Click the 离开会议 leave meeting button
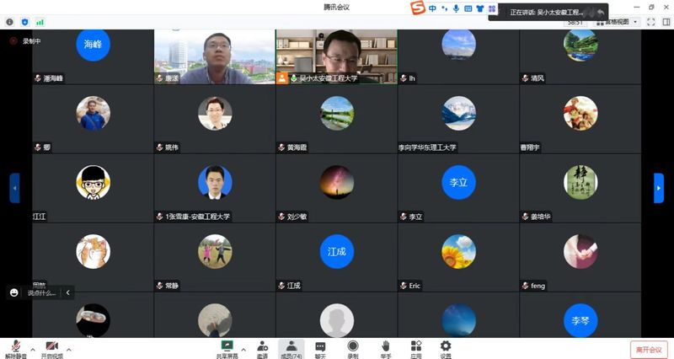This screenshot has height=359, width=674. 648,349
